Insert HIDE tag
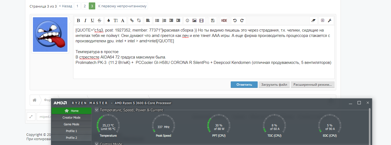This screenshot has height=145, width=391. 224,20
